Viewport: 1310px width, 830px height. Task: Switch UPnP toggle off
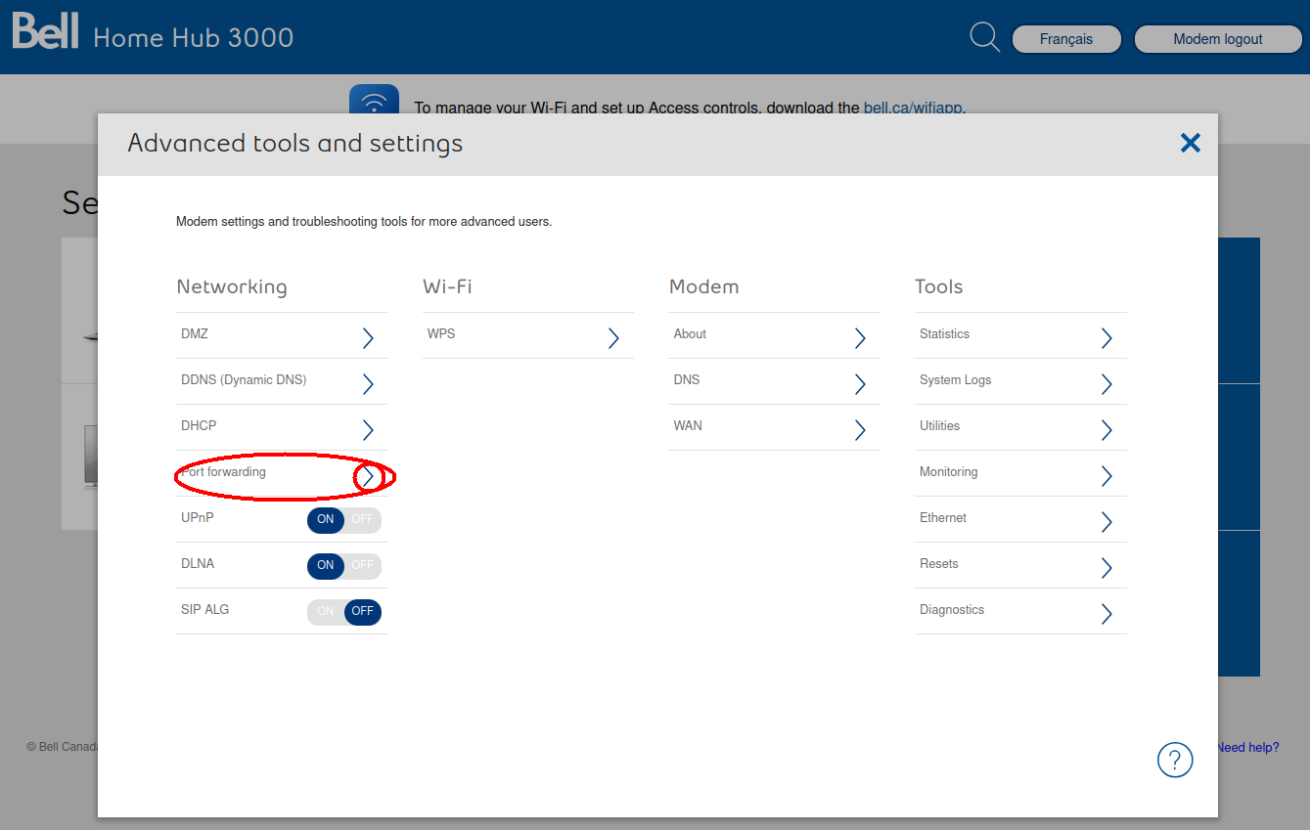coord(363,519)
